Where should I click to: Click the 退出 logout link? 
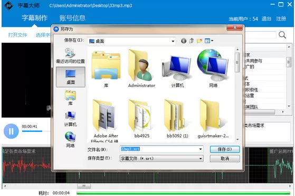coord(267,19)
